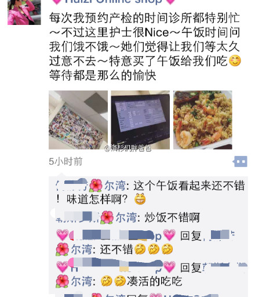
Task: Tap commenter name before 炒饭不错啊
Action: (97, 217)
